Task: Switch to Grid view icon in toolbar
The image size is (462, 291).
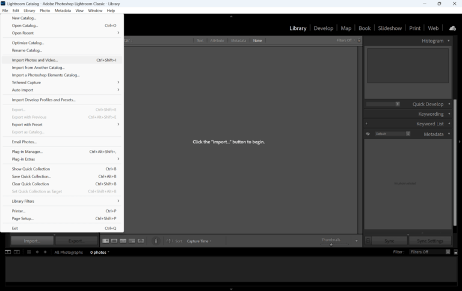Action: tap(105, 241)
